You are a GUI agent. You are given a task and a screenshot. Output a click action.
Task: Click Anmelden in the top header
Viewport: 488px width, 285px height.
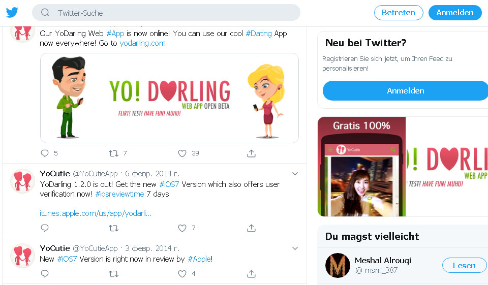[454, 13]
